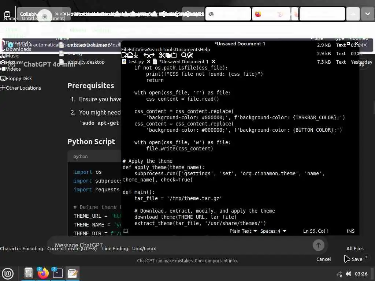Viewport: 375px width, 281px height.
Task: Switch to the test.py tab
Action: (136, 61)
